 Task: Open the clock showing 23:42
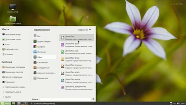click(x=183, y=103)
